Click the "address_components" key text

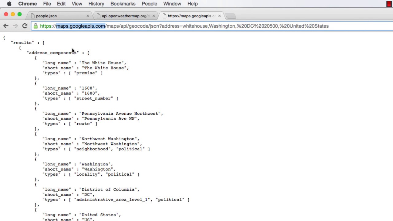(53, 53)
